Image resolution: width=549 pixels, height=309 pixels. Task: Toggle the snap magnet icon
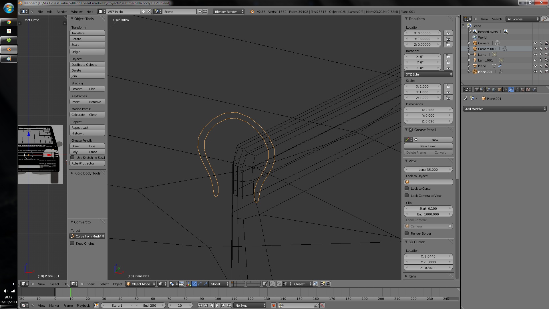coord(279,284)
